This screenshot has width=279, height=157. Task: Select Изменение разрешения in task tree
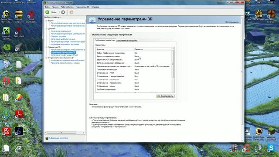(61, 31)
